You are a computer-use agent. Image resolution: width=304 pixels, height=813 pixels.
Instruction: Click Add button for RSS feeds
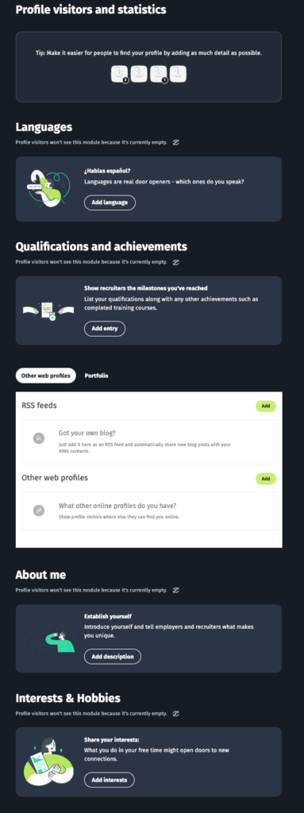[266, 406]
